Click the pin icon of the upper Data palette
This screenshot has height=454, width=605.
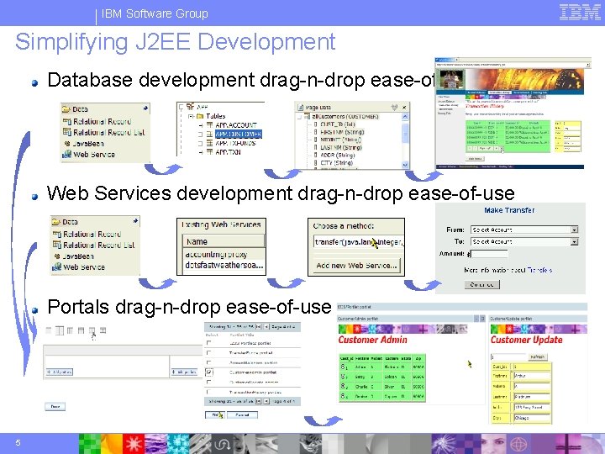coord(145,108)
